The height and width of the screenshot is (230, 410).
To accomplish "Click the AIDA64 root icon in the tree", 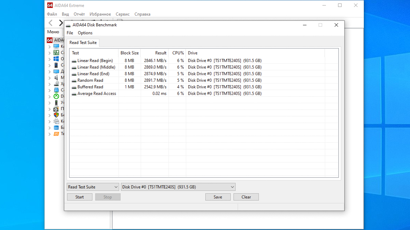I will [x=50, y=40].
